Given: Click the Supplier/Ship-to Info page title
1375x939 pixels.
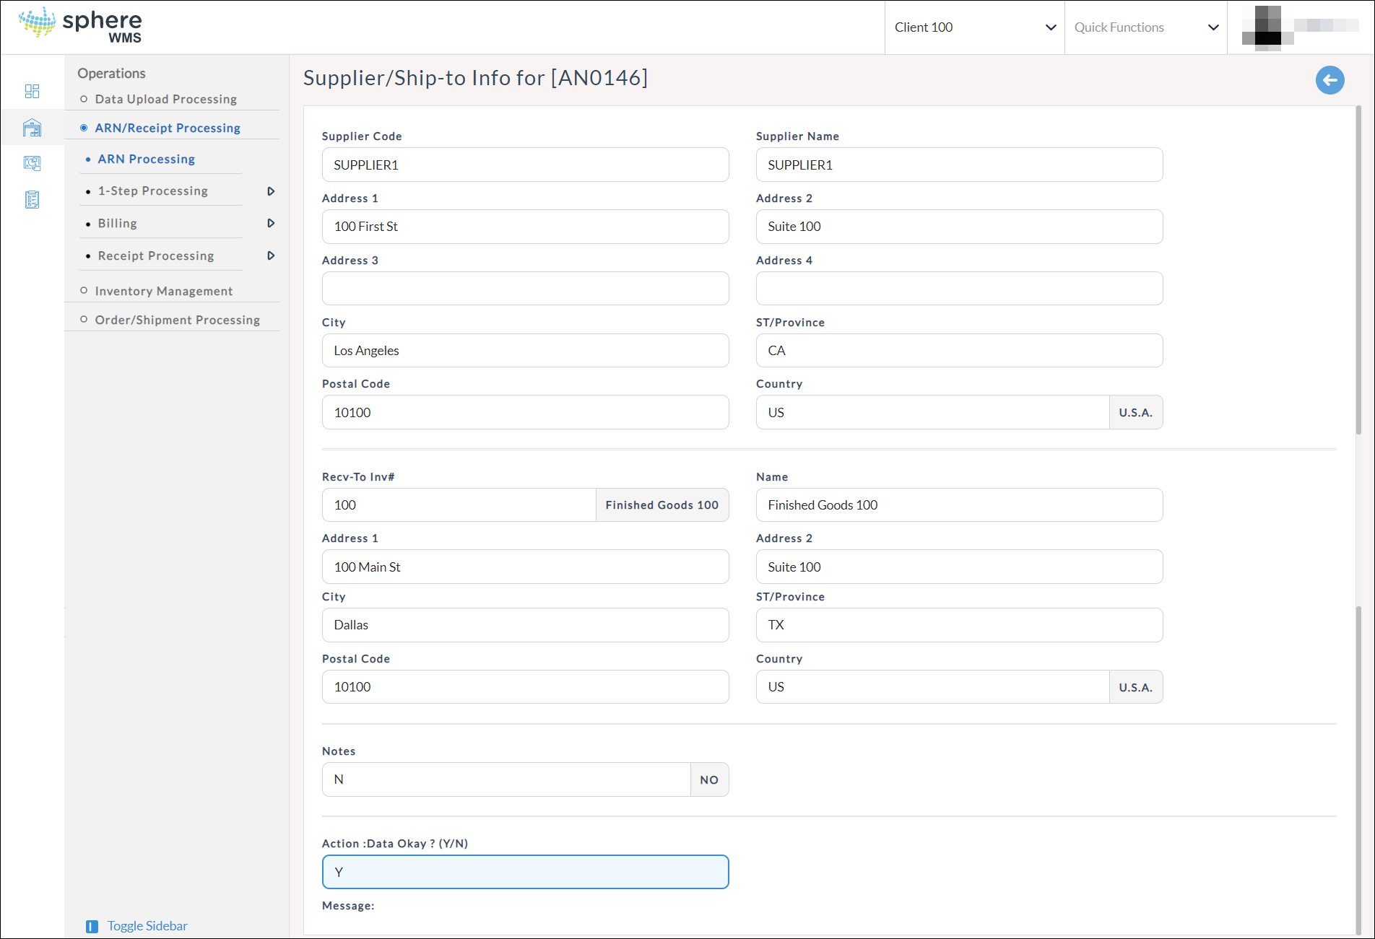Looking at the screenshot, I should [475, 77].
